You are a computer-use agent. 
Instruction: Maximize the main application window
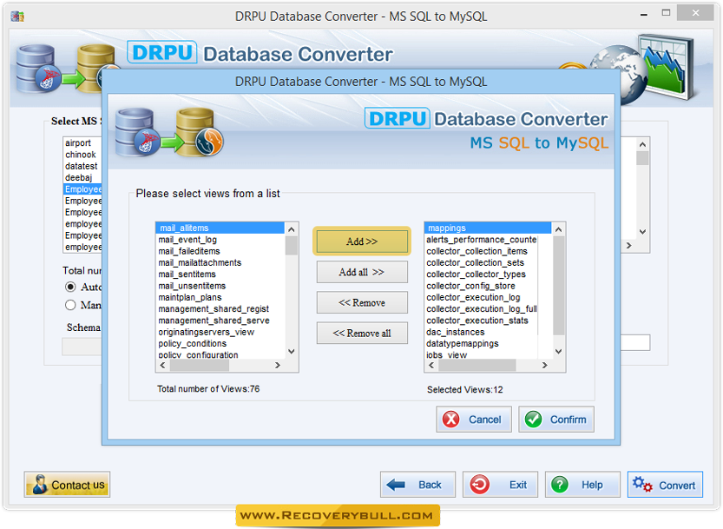(666, 13)
